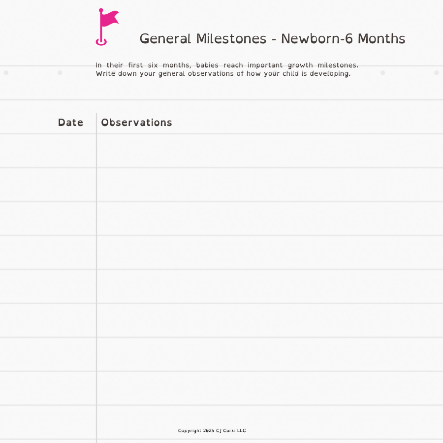
Task: Click the second Observations row
Action: tap(270, 185)
